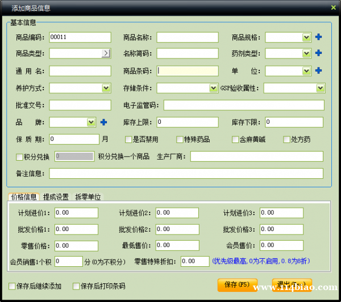This screenshot has height=302, width=341.
Task: Check the 含麻黄碱 option
Action: click(235, 140)
